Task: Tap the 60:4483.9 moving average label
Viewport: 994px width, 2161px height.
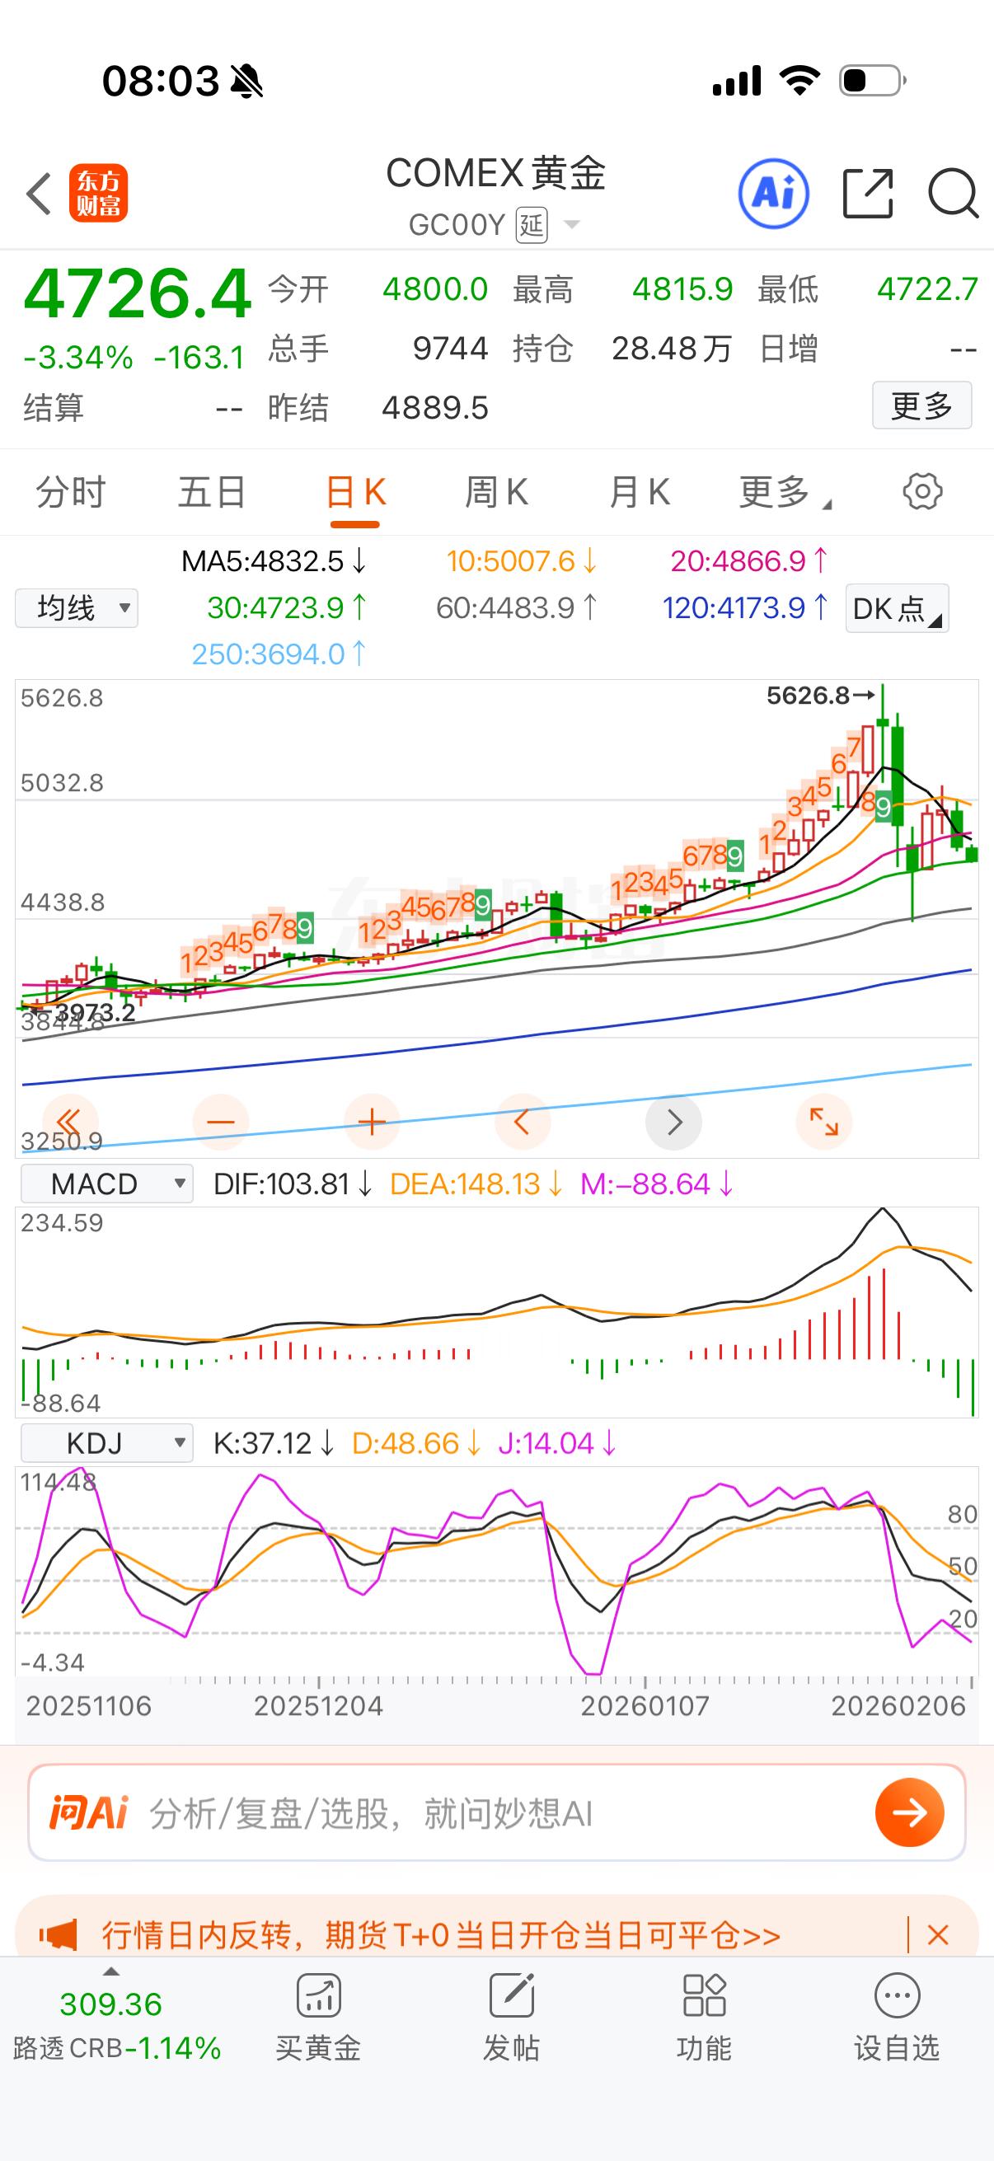Action: coord(516,607)
